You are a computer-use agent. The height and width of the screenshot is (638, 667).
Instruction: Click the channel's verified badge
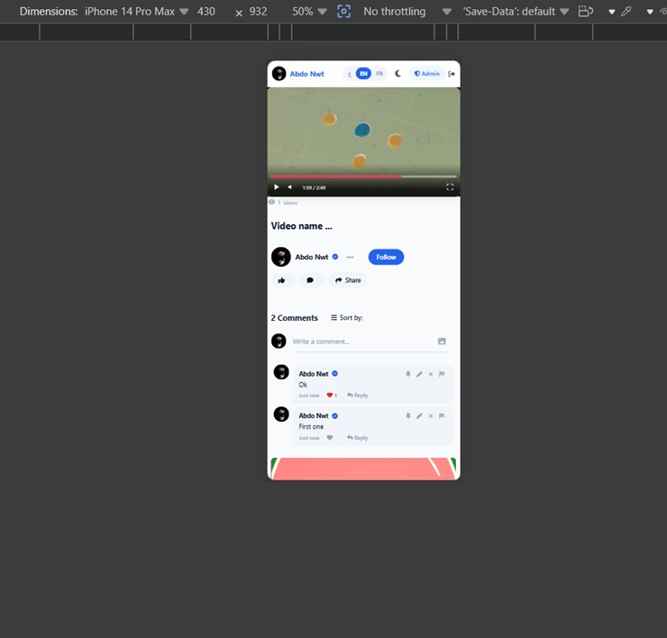point(335,257)
